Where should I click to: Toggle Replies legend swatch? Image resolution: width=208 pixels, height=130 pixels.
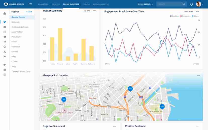[171, 16]
